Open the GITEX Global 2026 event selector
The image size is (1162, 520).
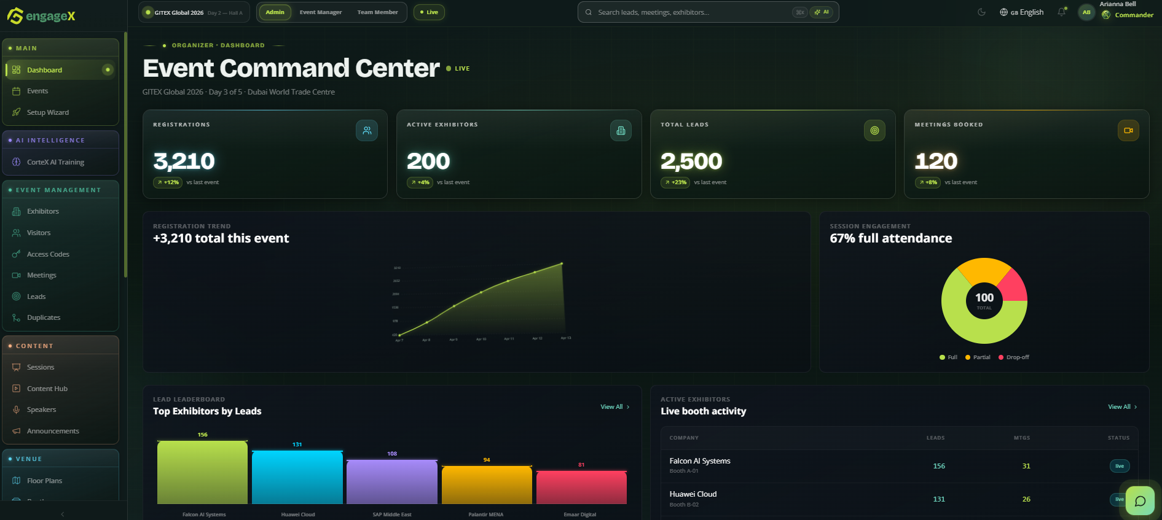tap(194, 12)
